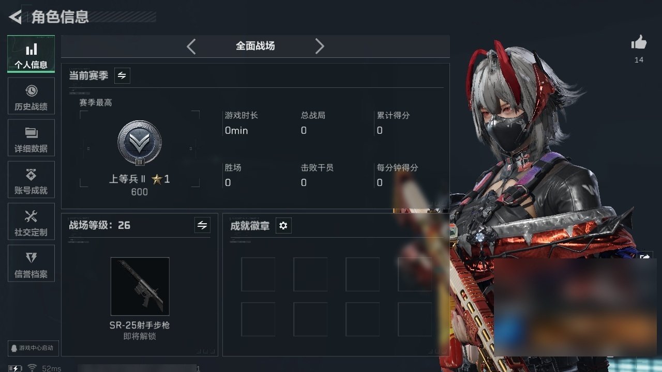Viewport: 662px width, 372px height.
Task: Select the SR-25射手步枪 weapon thumbnail
Action: 140,286
